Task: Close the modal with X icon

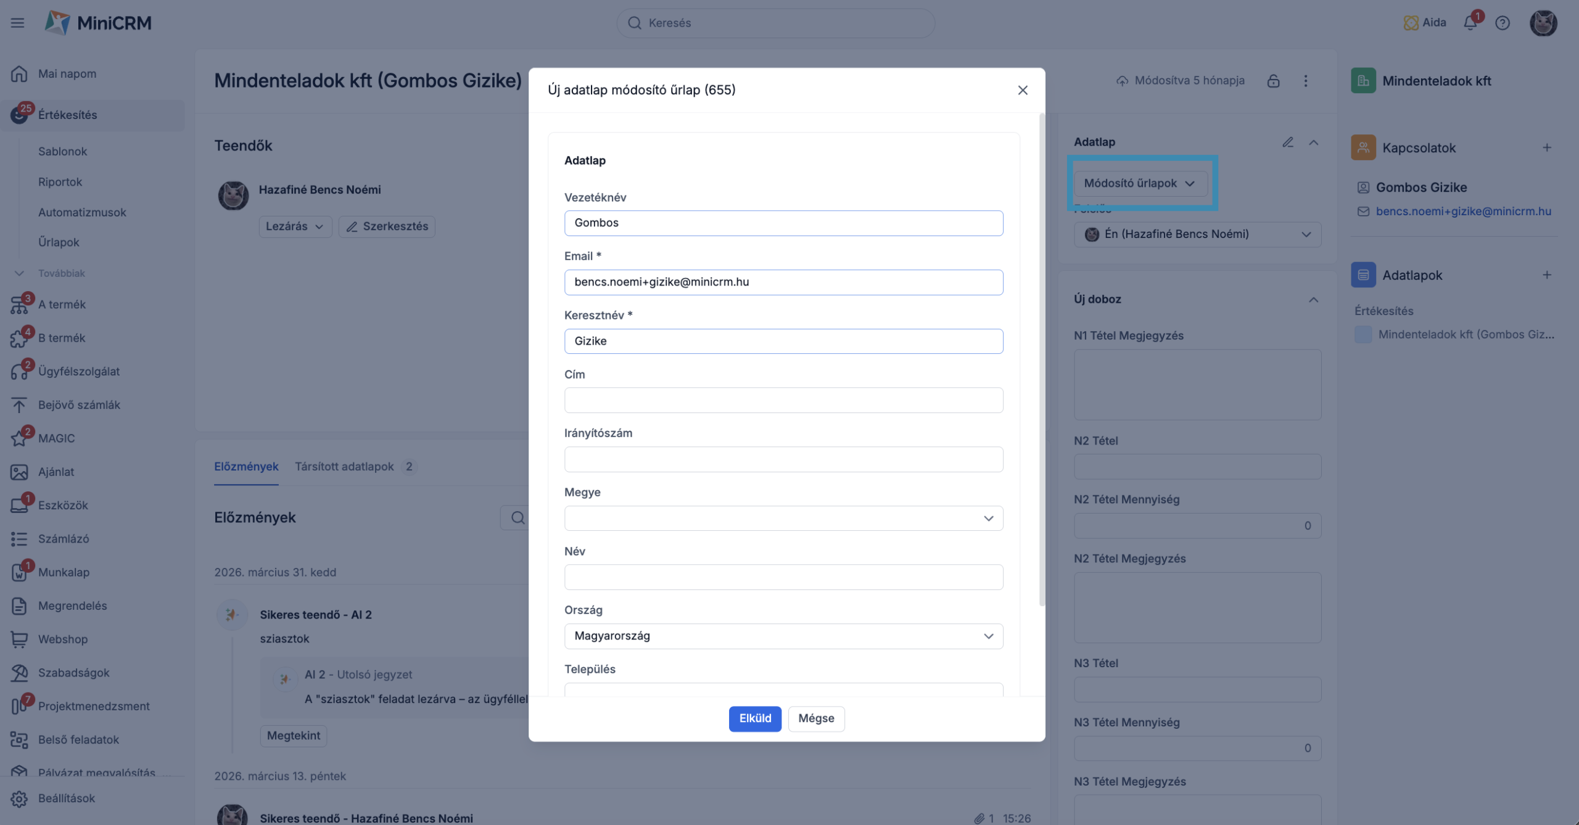Action: coord(1023,90)
